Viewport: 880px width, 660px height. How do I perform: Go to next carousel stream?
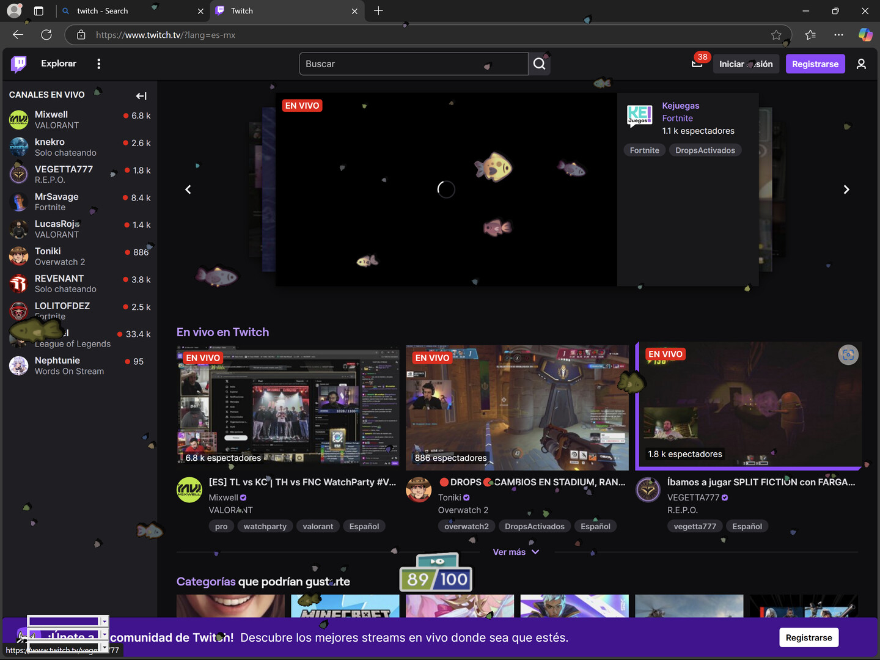click(x=846, y=189)
